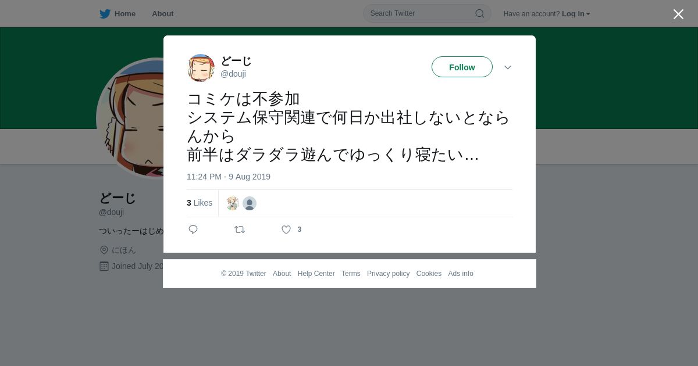Click the search magnifier icon

[480, 13]
